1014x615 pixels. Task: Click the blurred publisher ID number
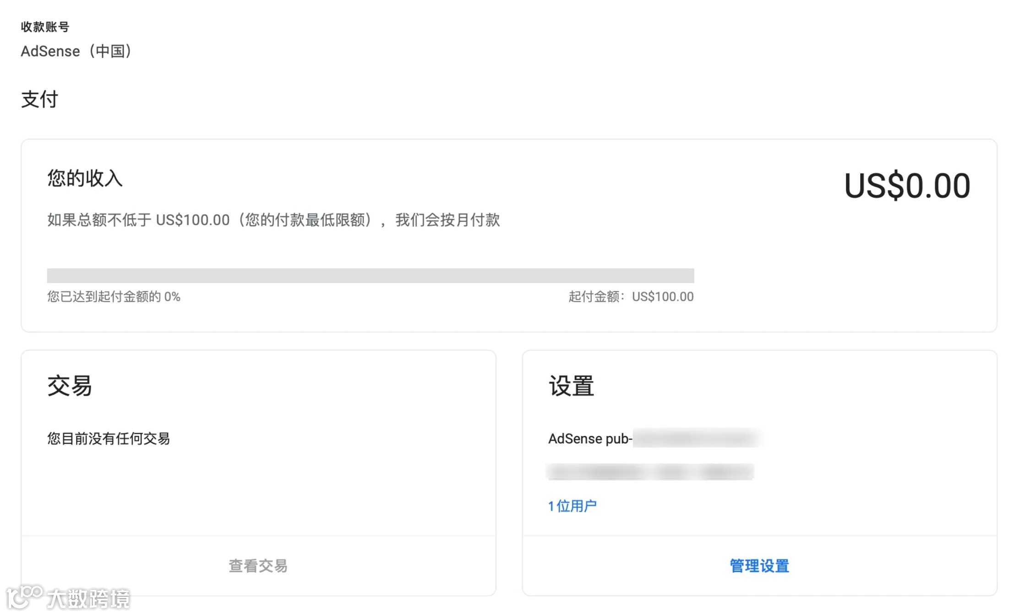695,438
